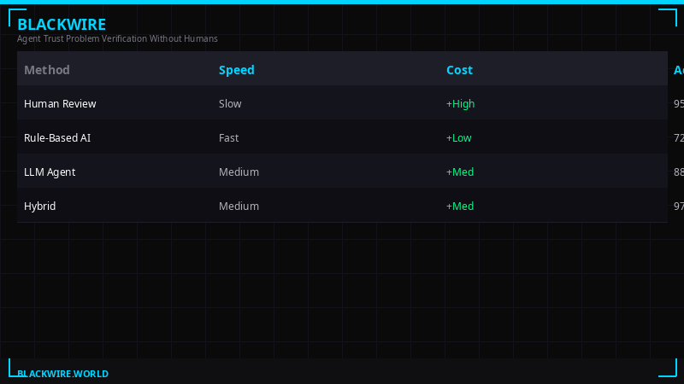Click the BLACKWIRE title heading
This screenshot has height=384, width=684.
click(x=62, y=25)
